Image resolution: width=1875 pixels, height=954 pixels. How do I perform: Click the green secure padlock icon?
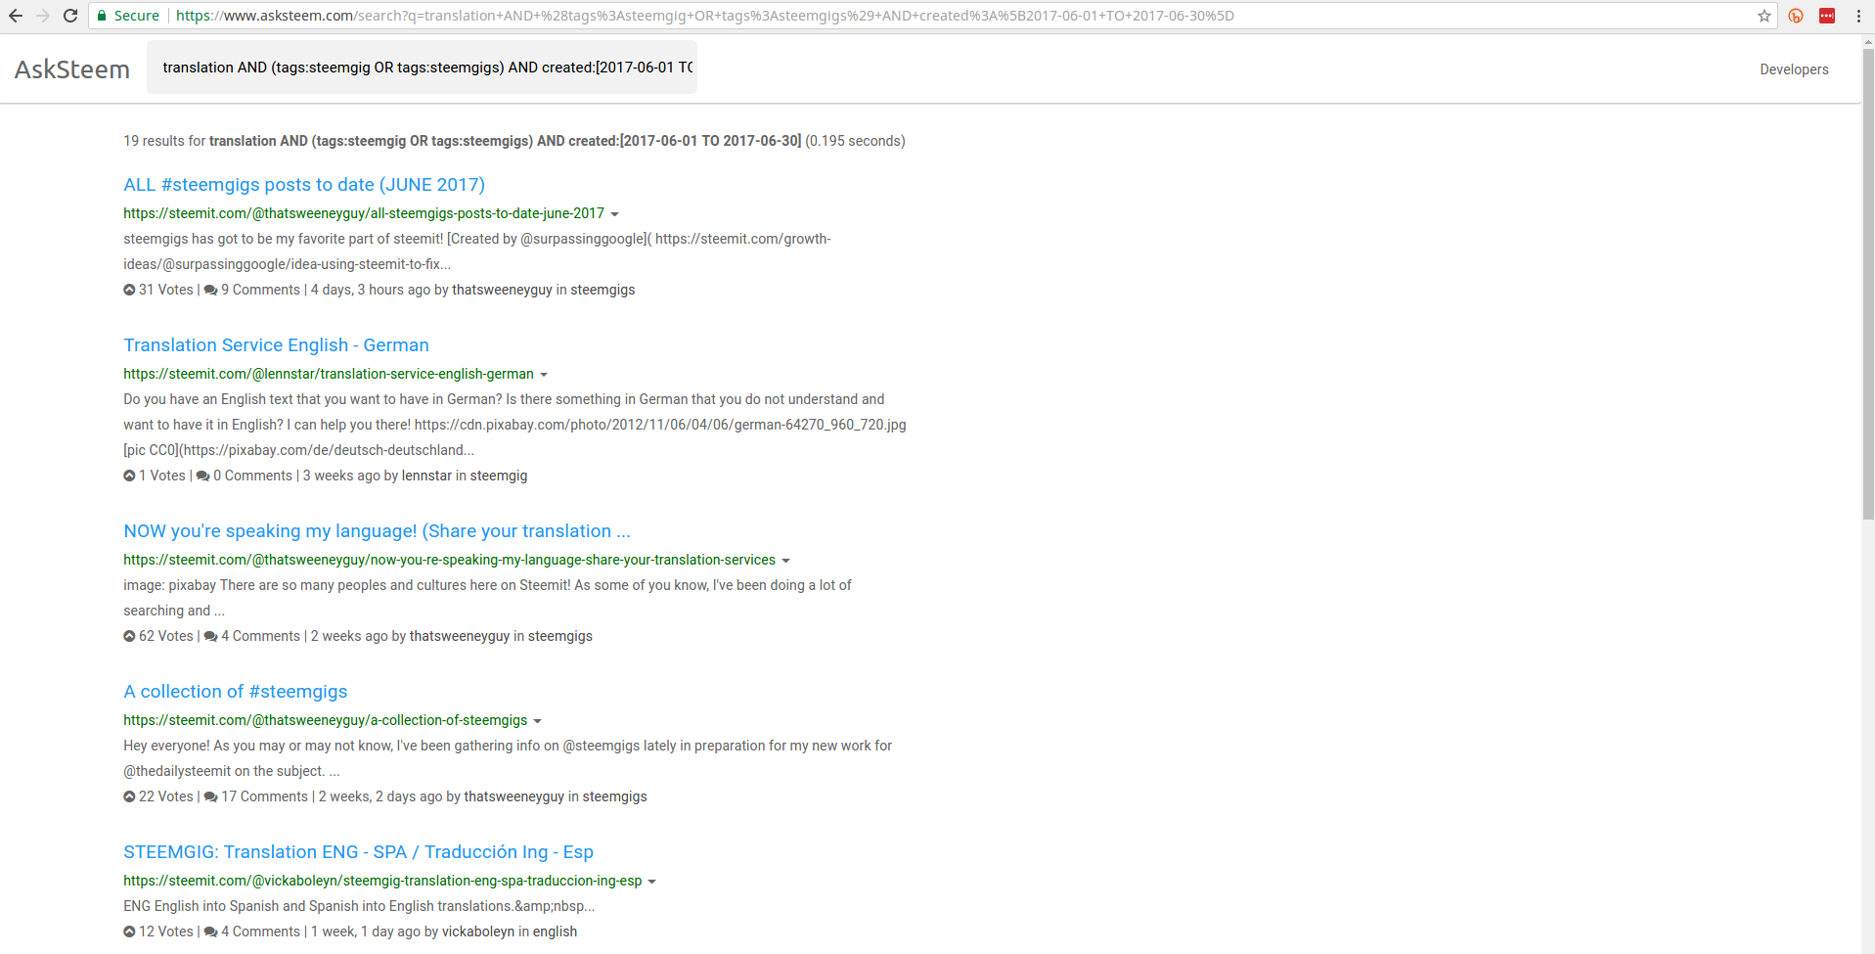(x=102, y=16)
